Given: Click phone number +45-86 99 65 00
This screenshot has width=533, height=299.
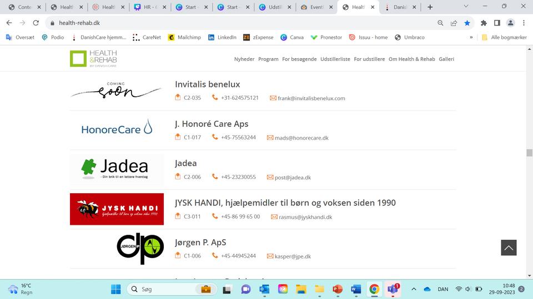Looking at the screenshot, I should tap(240, 216).
